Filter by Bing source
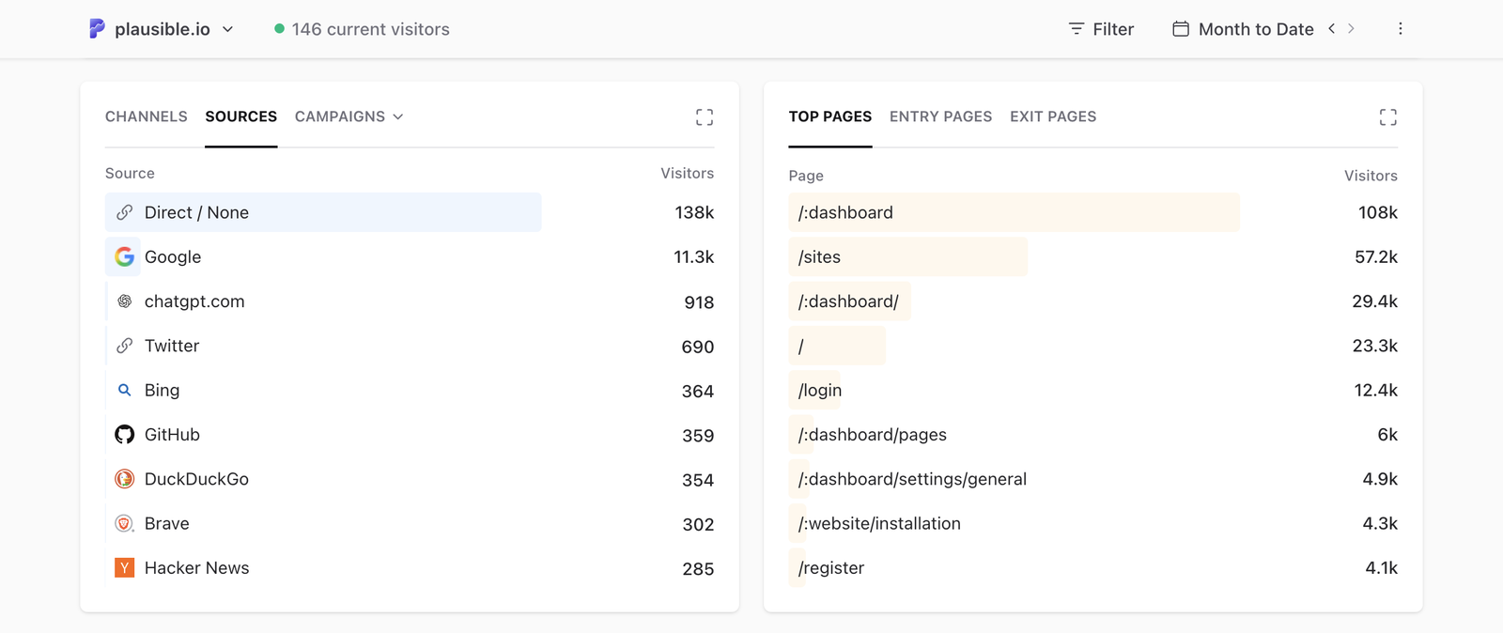The width and height of the screenshot is (1503, 633). click(x=162, y=390)
